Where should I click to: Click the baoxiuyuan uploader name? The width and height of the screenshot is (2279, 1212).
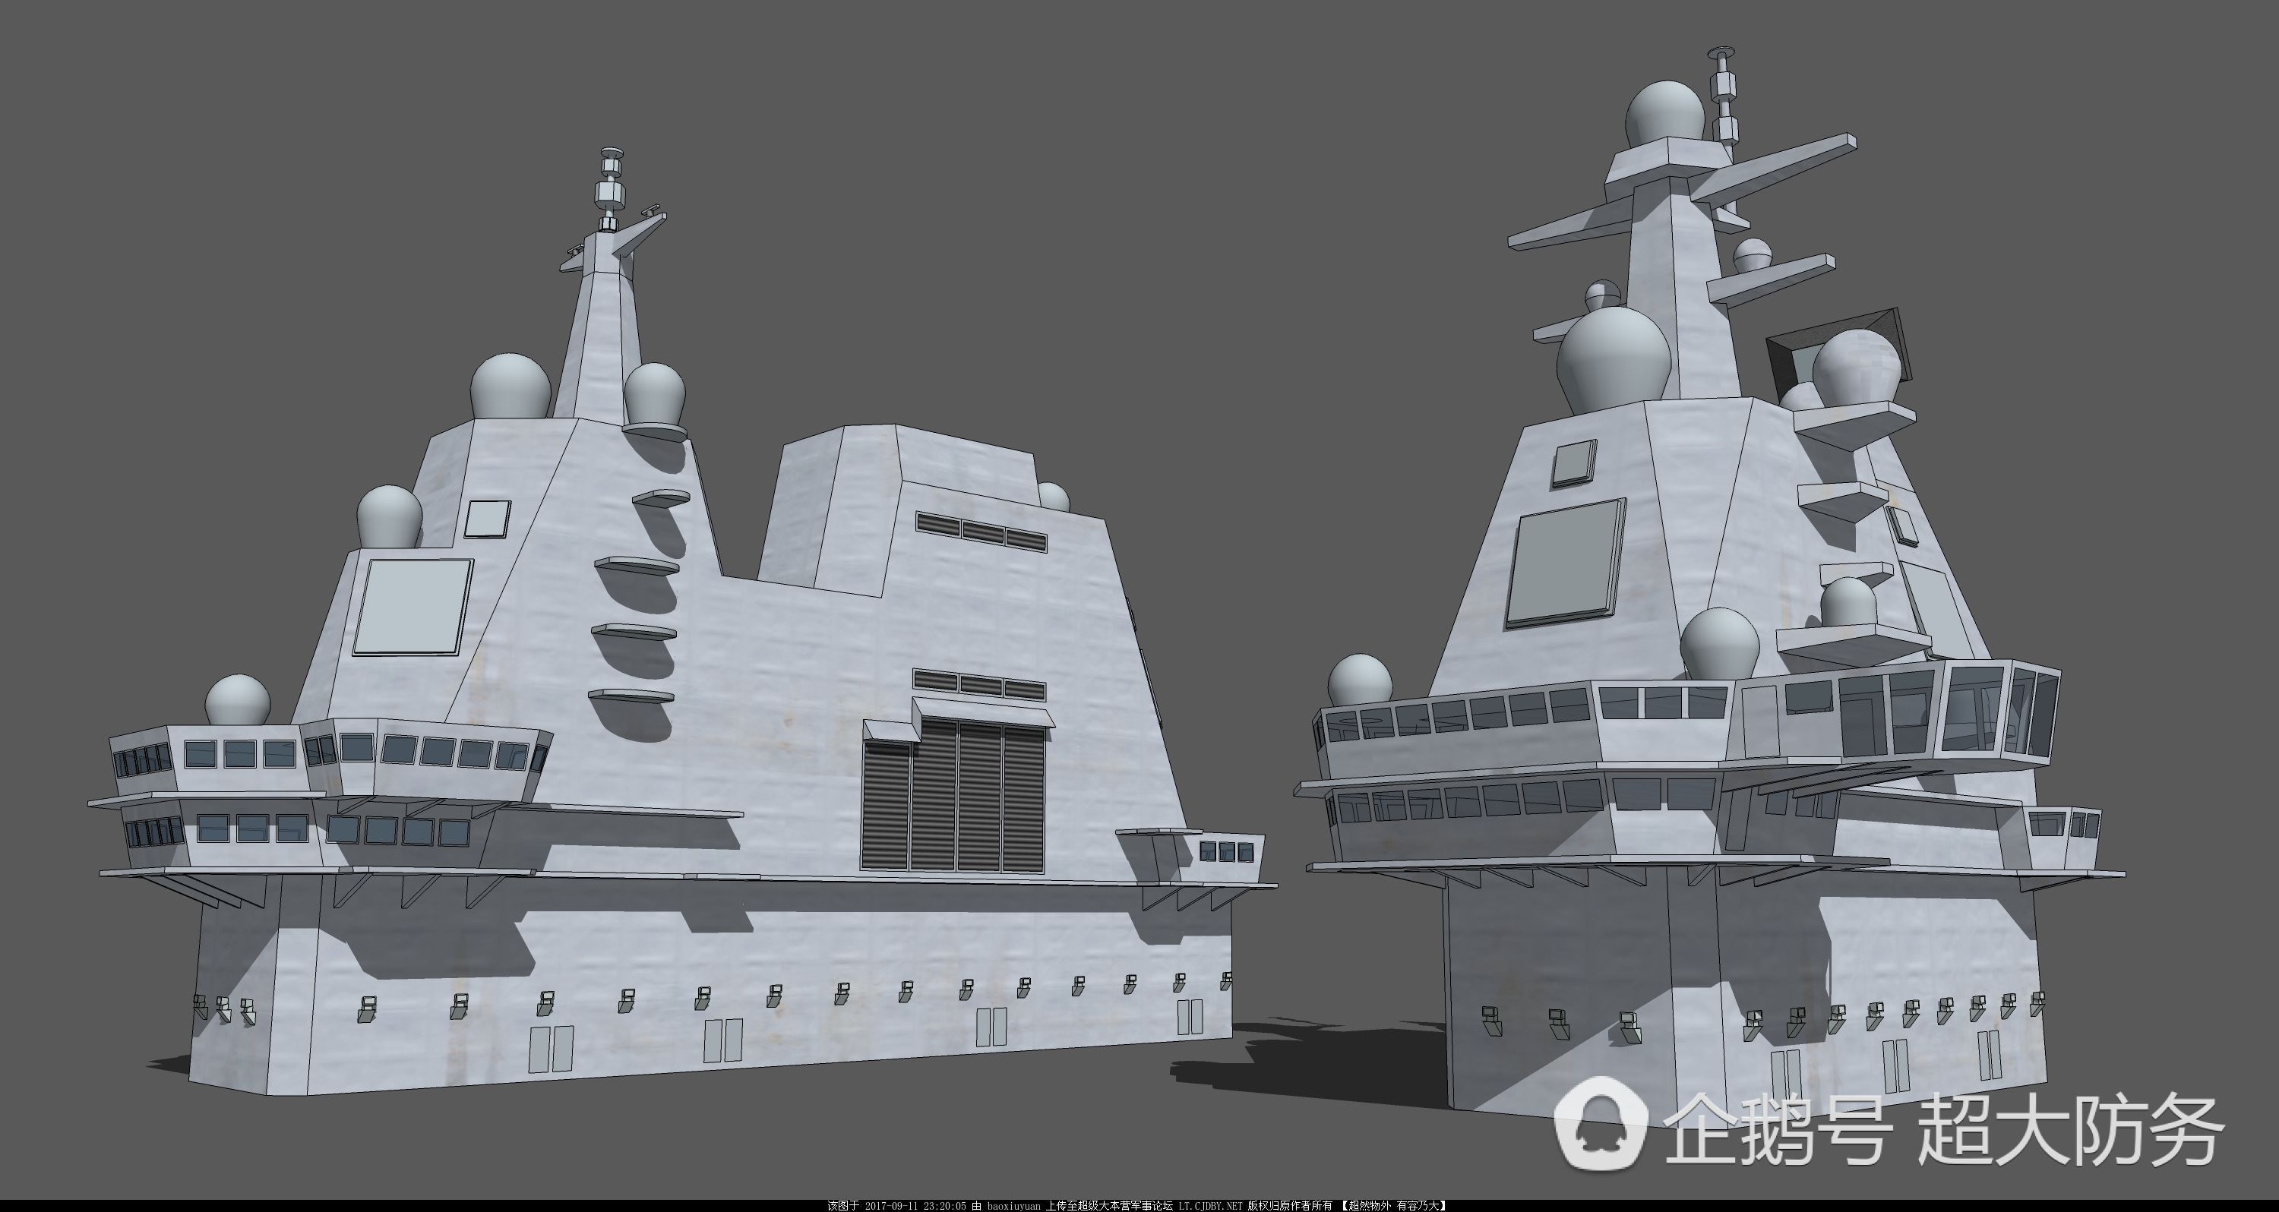click(x=1015, y=1206)
